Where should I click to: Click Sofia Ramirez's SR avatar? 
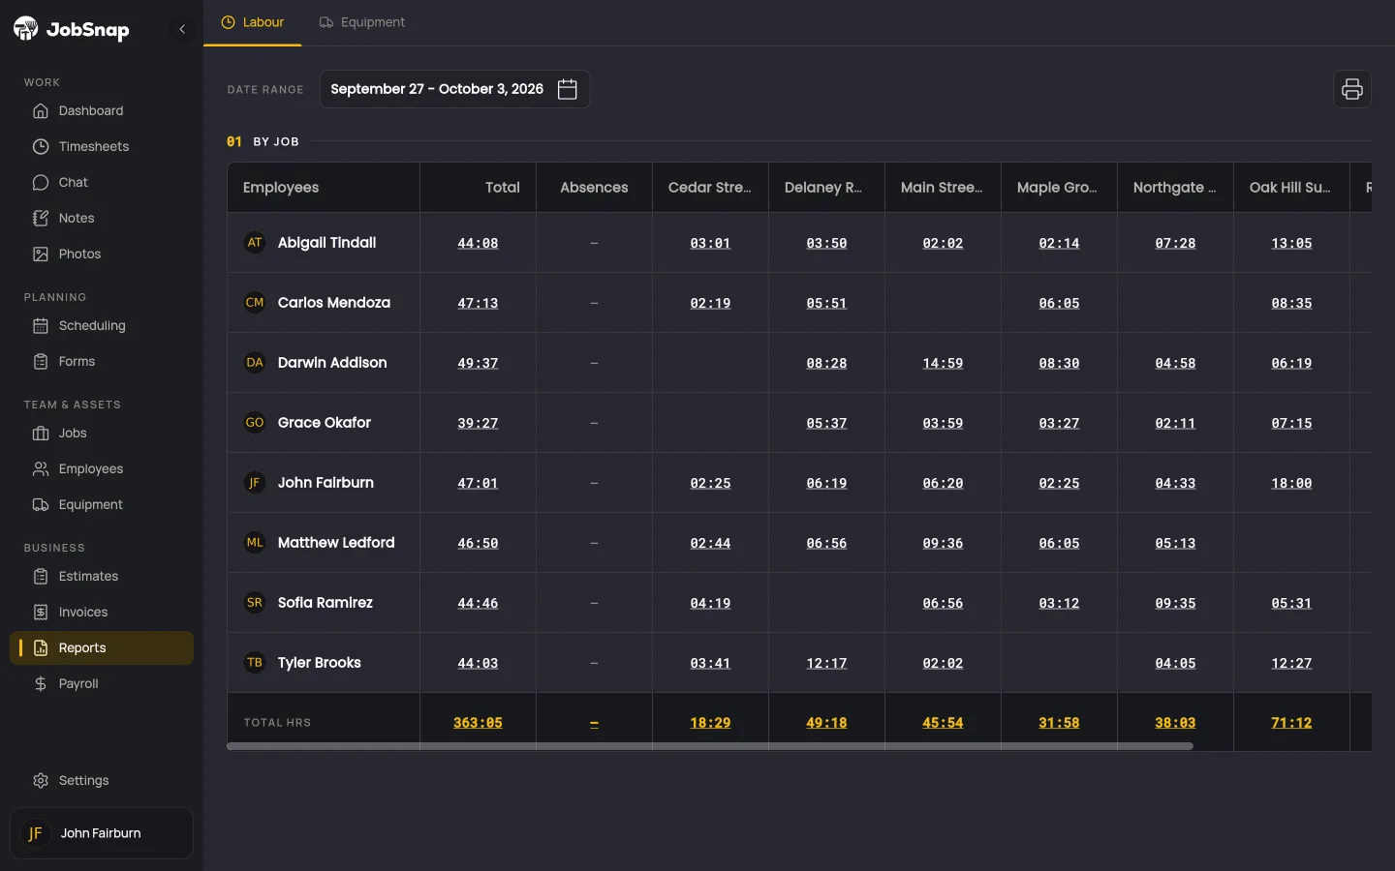coord(255,603)
